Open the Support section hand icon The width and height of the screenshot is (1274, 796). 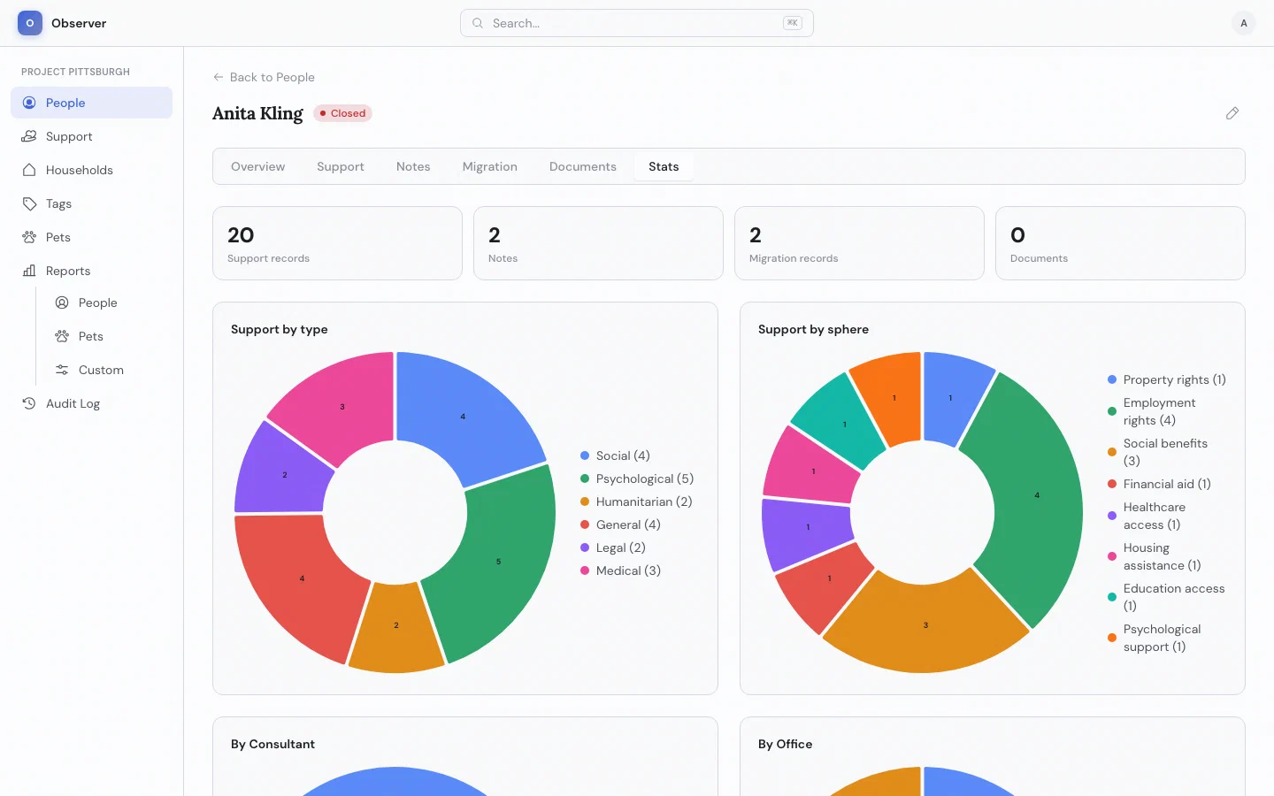point(29,136)
